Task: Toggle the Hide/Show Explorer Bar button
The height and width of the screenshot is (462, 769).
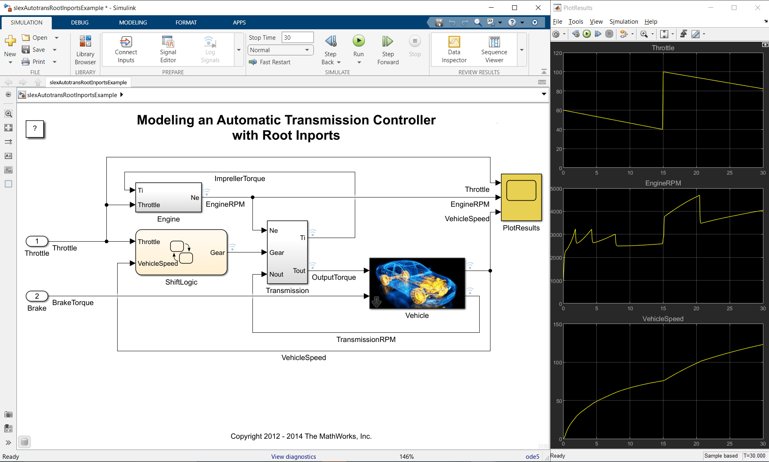Action: tap(8, 95)
